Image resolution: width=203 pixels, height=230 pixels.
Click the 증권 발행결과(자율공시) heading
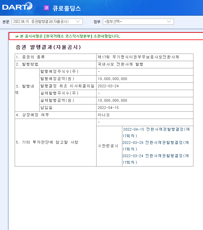48,47
